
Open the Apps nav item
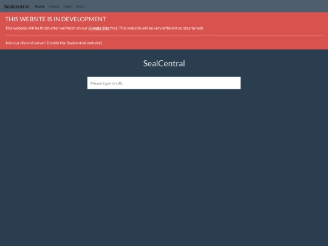[x=67, y=7]
